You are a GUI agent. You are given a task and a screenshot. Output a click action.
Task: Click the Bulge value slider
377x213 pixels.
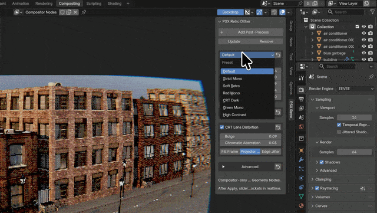coord(250,136)
